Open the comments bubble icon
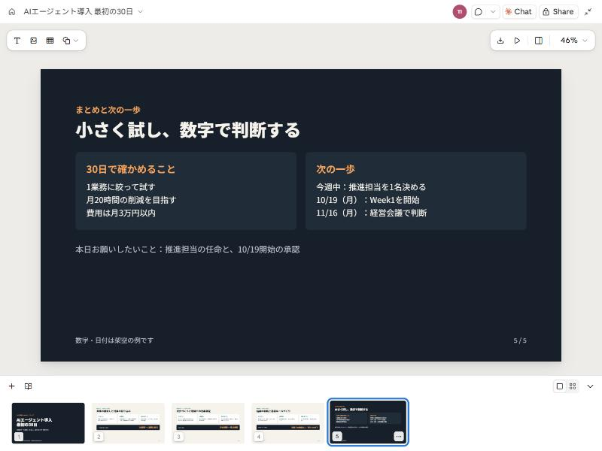602x451 pixels. click(478, 11)
